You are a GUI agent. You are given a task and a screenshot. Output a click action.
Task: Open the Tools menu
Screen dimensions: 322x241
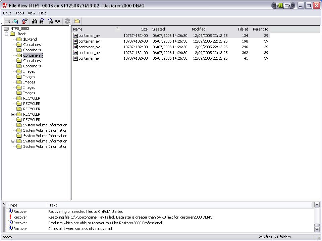pyautogui.click(x=20, y=13)
